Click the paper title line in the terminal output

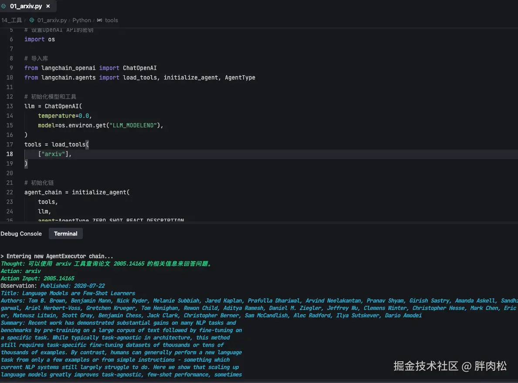pos(68,293)
